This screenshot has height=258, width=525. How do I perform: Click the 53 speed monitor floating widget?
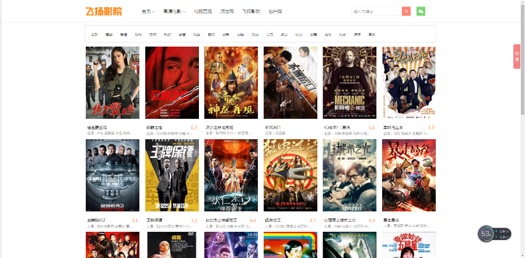494,234
